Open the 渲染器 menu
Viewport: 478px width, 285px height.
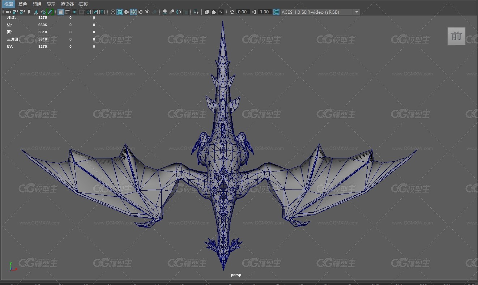click(67, 4)
